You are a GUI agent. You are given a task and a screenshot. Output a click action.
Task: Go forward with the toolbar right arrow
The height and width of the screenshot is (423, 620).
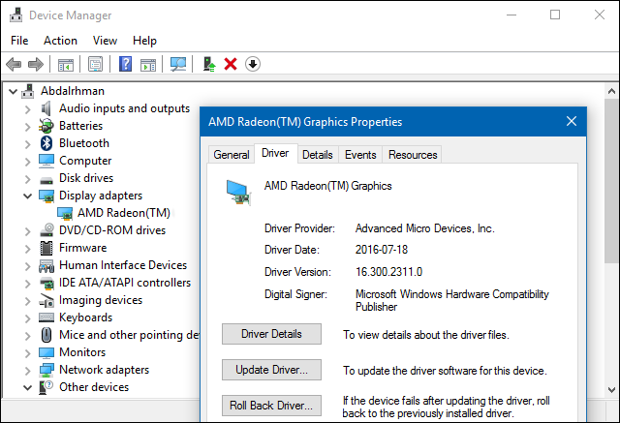pos(36,64)
